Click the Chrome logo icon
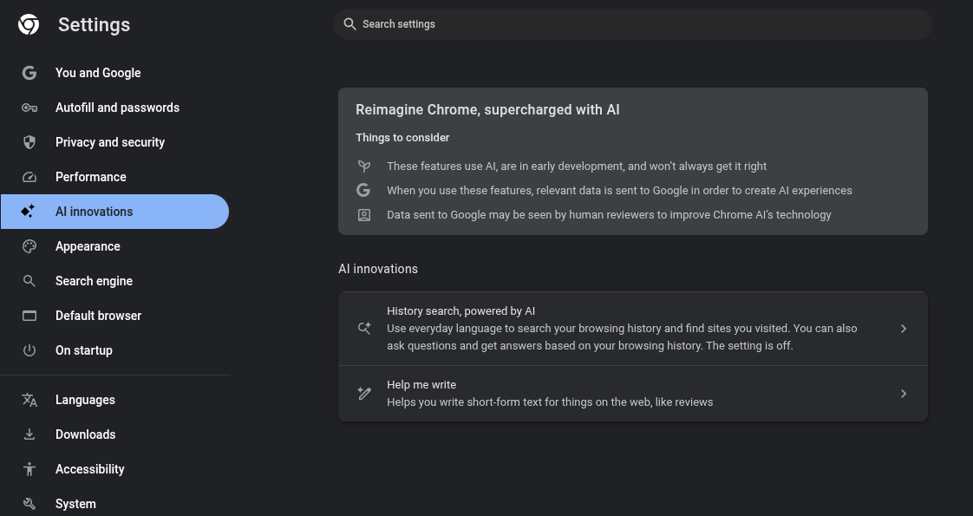 [29, 25]
